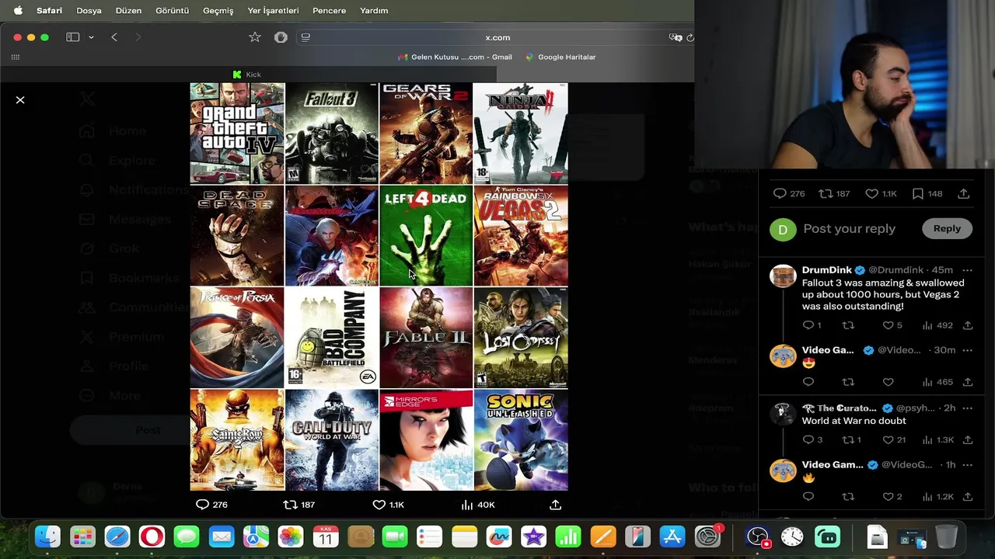Click the 'Post your reply' field

849,228
